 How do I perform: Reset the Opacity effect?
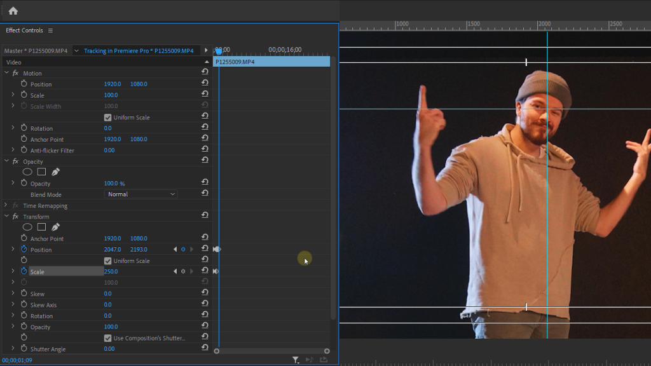(x=205, y=160)
